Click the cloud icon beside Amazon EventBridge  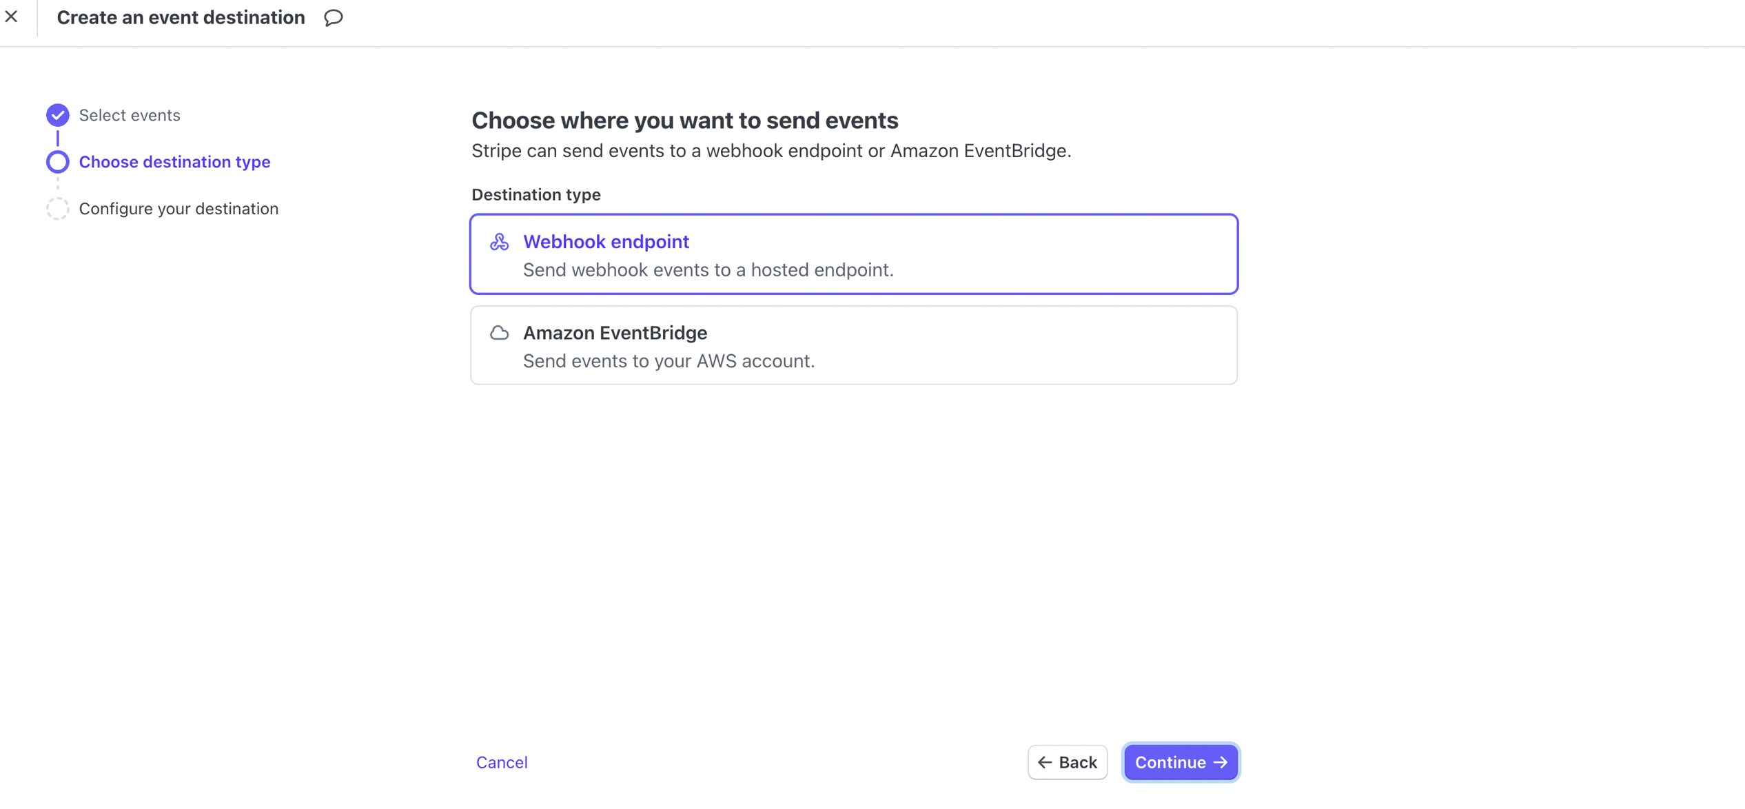point(500,334)
